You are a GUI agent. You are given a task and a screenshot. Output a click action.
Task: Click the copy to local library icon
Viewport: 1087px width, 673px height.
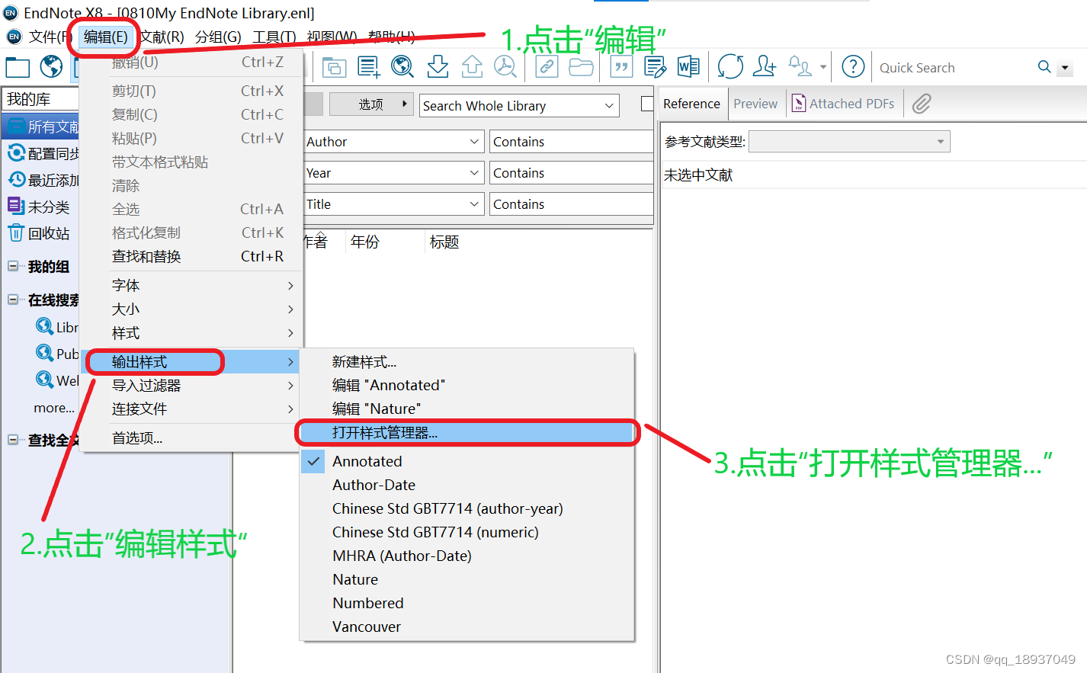point(334,67)
